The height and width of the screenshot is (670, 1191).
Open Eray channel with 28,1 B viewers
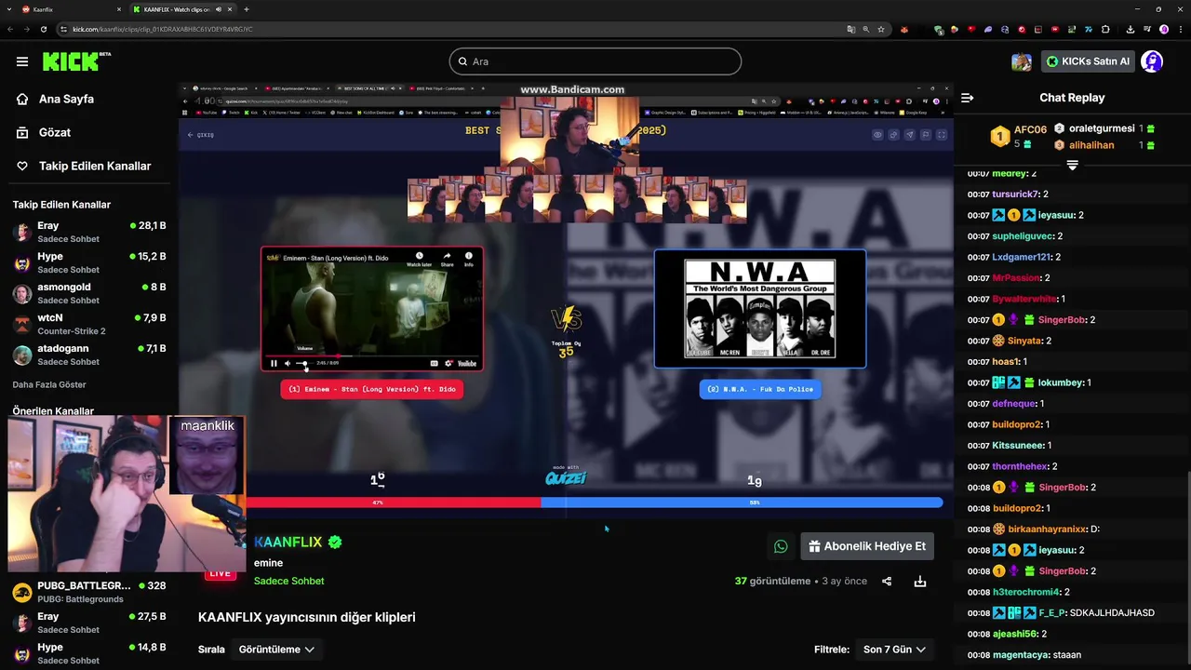tap(89, 232)
